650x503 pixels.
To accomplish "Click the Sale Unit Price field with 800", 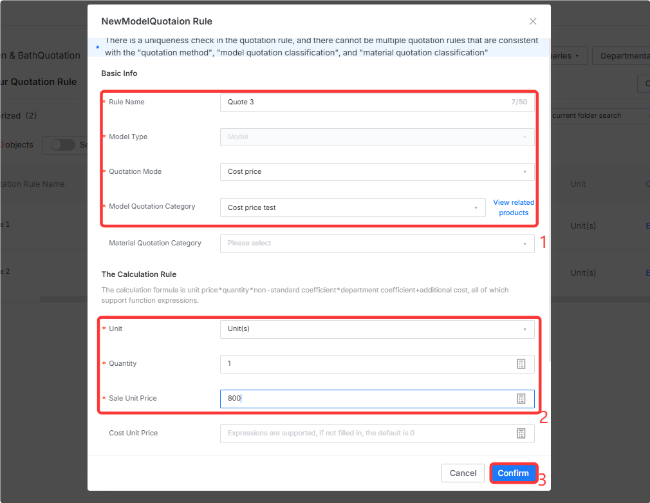I will pos(377,399).
